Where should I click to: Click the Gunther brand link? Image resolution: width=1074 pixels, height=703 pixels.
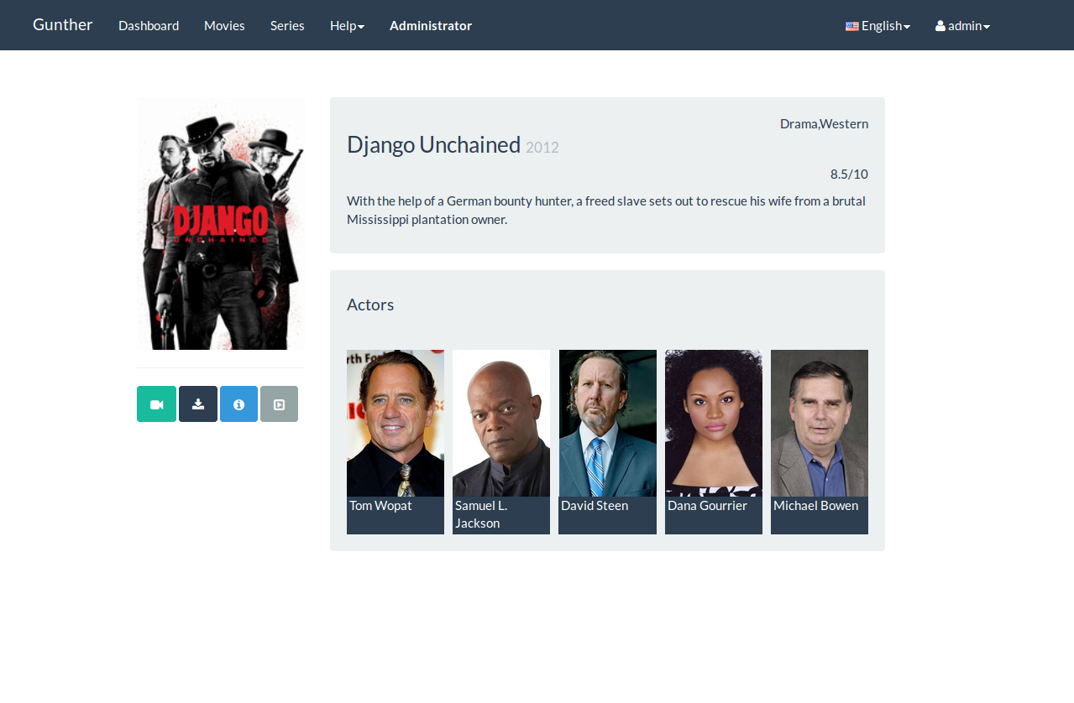tap(63, 24)
